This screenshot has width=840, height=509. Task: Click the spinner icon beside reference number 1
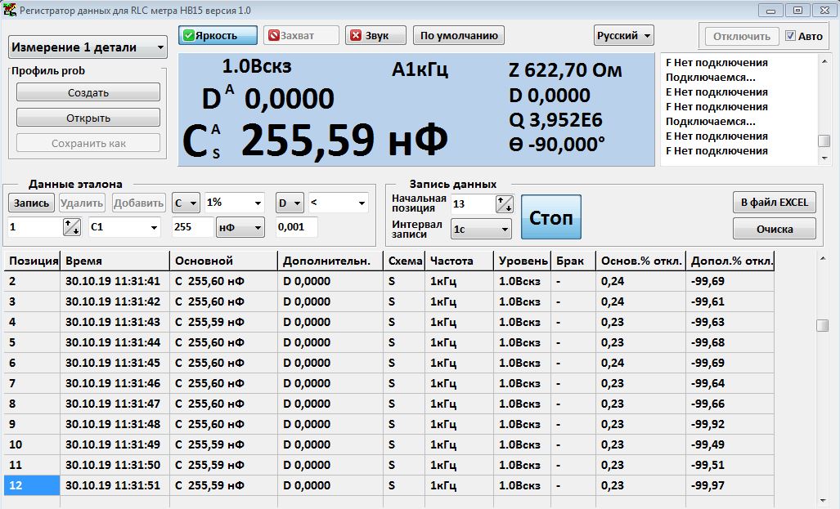[x=72, y=228]
